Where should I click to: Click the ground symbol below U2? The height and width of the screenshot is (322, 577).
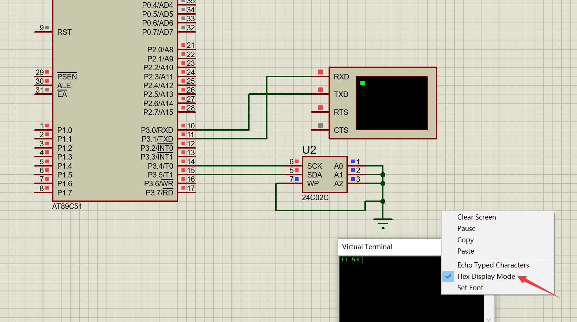[x=383, y=223]
